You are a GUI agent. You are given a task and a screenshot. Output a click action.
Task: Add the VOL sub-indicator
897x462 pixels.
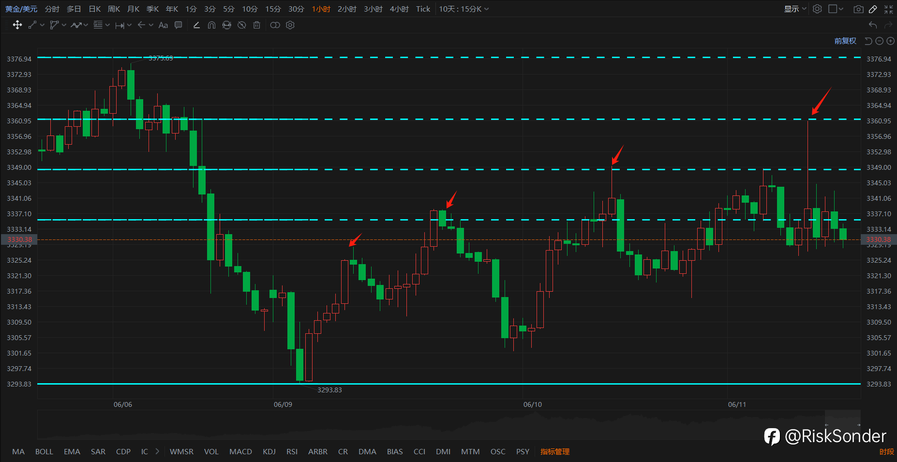coord(211,451)
